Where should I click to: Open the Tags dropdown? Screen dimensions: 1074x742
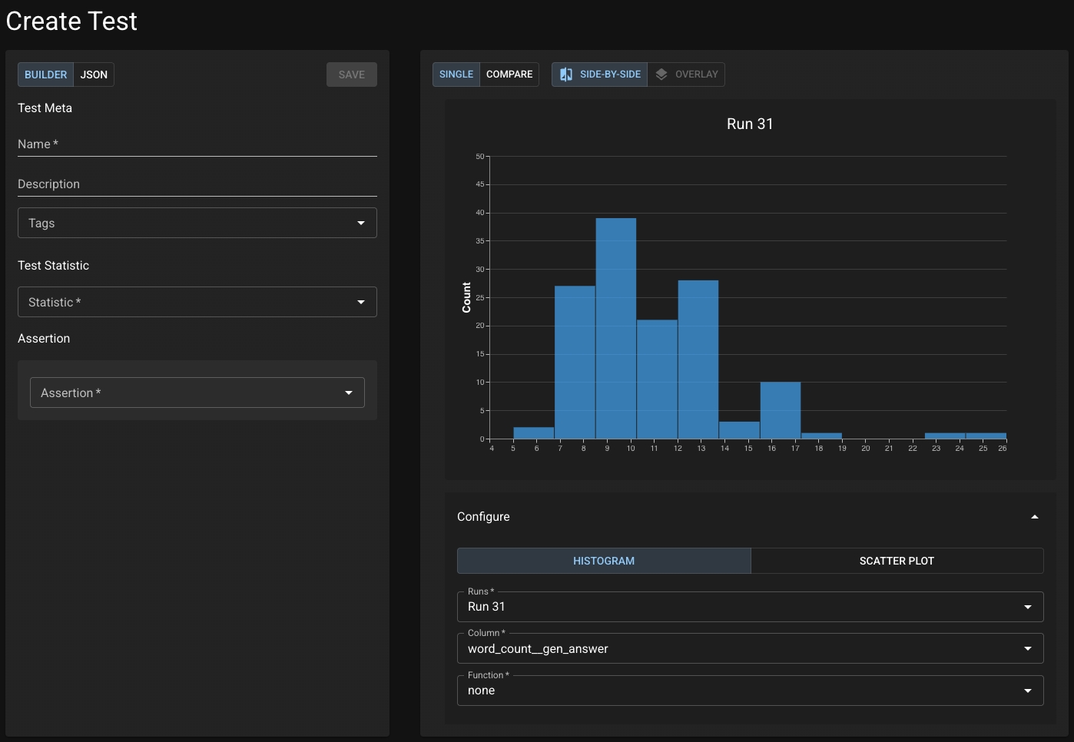tap(197, 223)
